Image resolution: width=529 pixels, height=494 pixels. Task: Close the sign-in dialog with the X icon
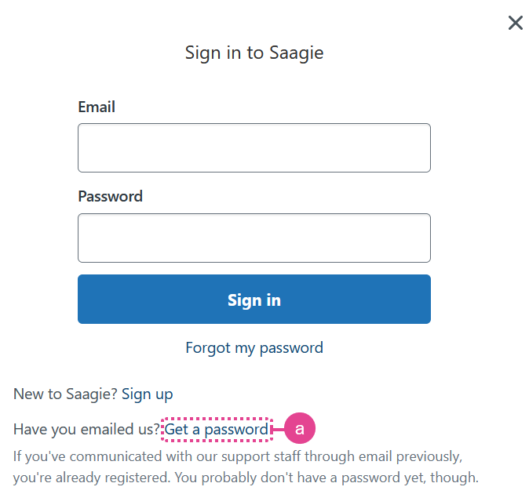pos(515,23)
